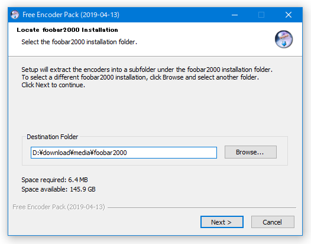Click the Destination Folder group label
The image size is (311, 244).
click(x=53, y=137)
